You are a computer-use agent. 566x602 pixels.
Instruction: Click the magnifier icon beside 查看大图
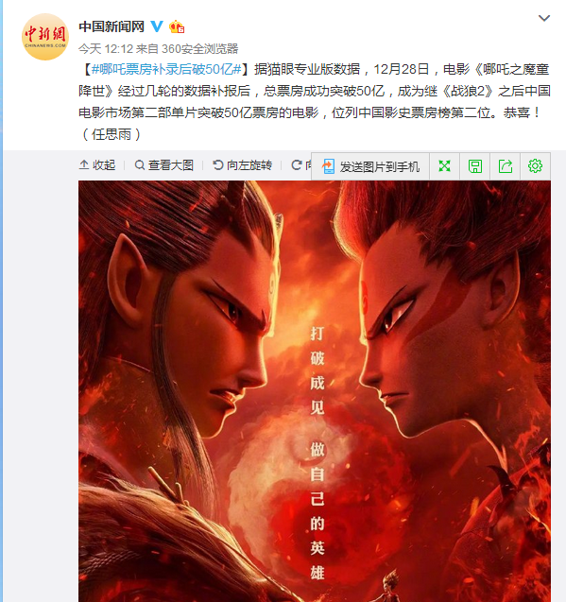pyautogui.click(x=140, y=165)
